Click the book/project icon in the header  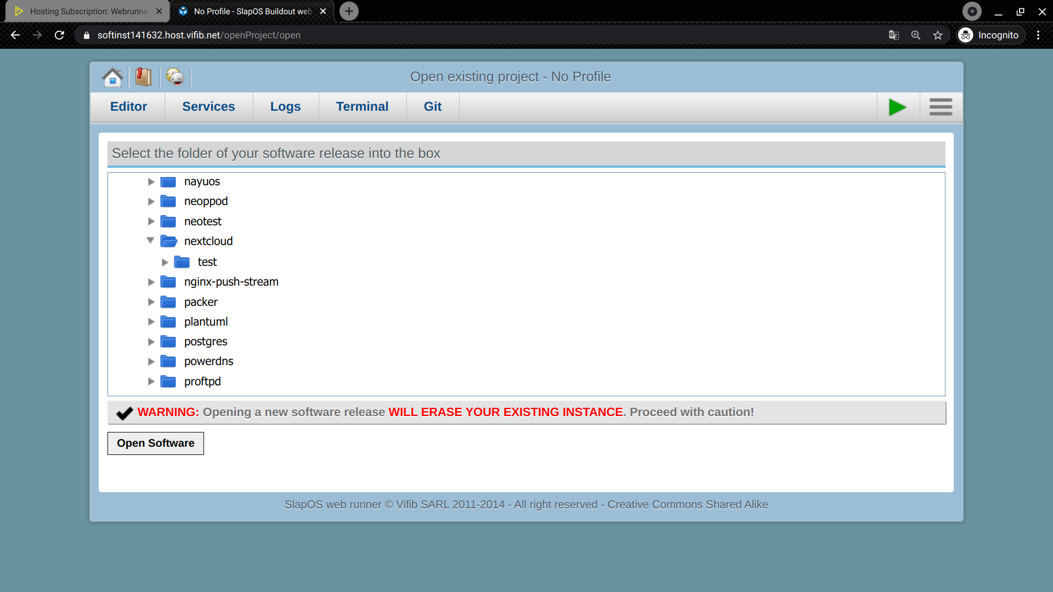[x=144, y=77]
